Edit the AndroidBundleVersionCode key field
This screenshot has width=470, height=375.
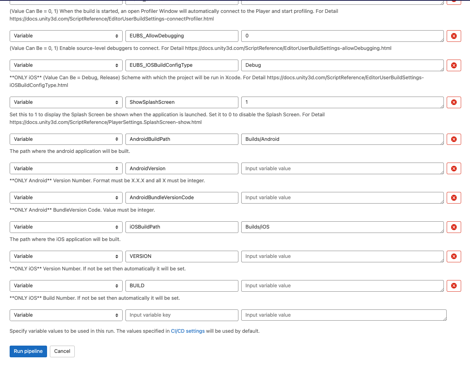(x=182, y=198)
